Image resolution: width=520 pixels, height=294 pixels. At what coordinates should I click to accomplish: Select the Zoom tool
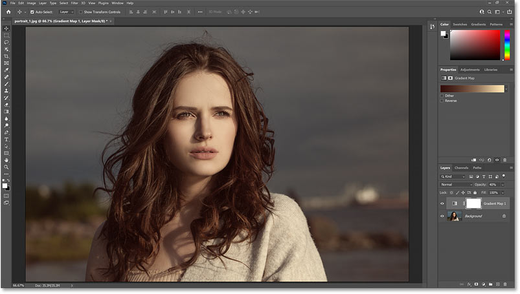click(6, 167)
